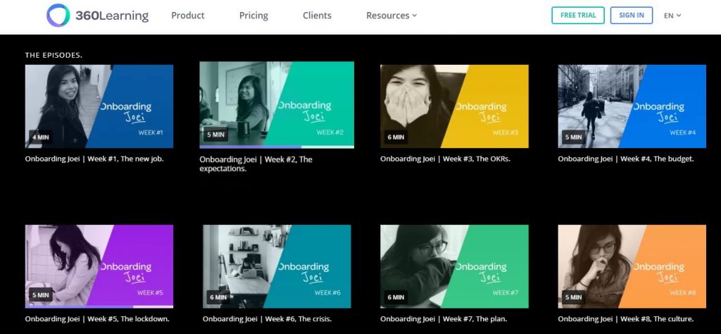
Task: Open link 'Week #1, The new job.'
Action: click(125, 159)
